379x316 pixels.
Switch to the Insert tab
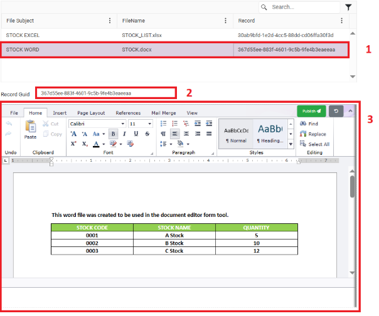[x=60, y=113]
